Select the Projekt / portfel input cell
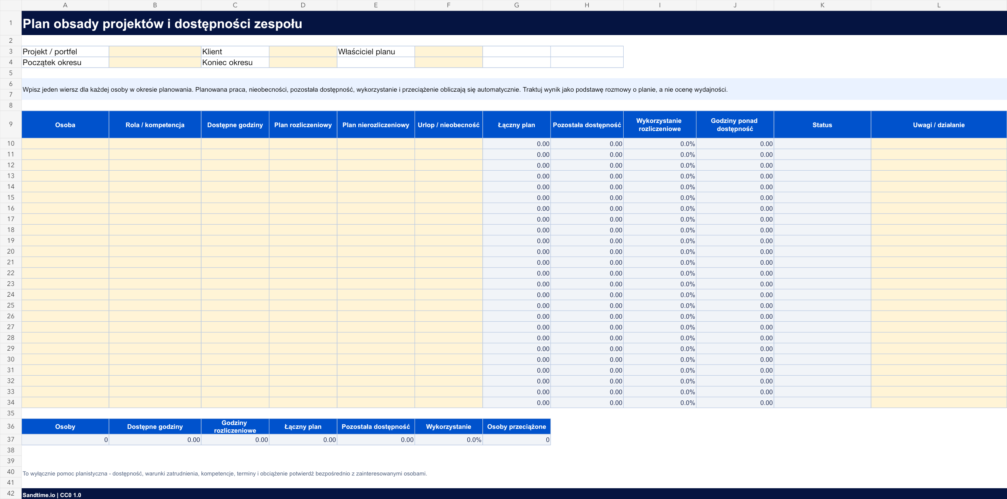 click(155, 52)
